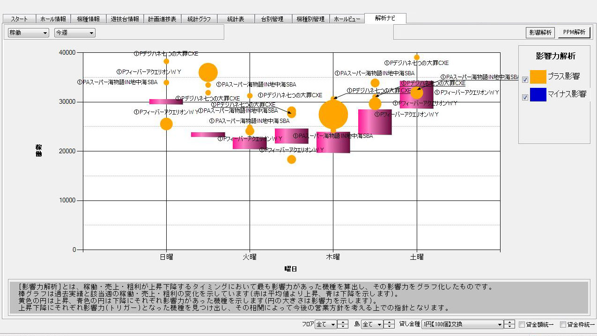Open the 稼働 metric dropdown
The height and width of the screenshot is (336, 597).
point(29,33)
